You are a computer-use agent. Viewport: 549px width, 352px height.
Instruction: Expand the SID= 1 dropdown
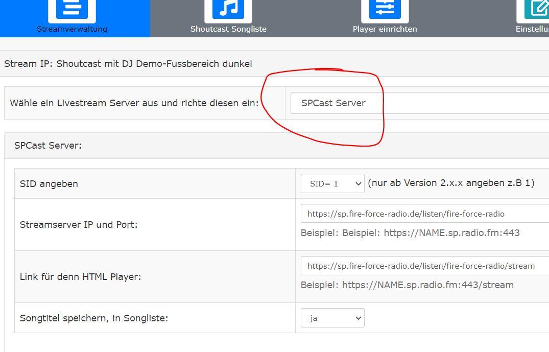(x=332, y=183)
